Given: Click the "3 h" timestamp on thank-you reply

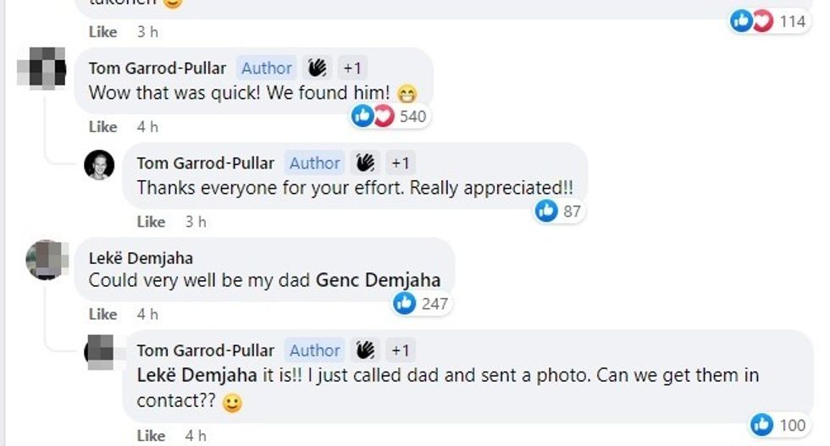Looking at the screenshot, I should click(x=196, y=222).
